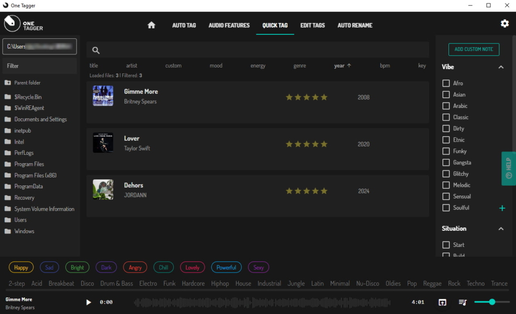Image resolution: width=516 pixels, height=314 pixels.
Task: Collapse the Vibe section chevron
Action: (501, 67)
